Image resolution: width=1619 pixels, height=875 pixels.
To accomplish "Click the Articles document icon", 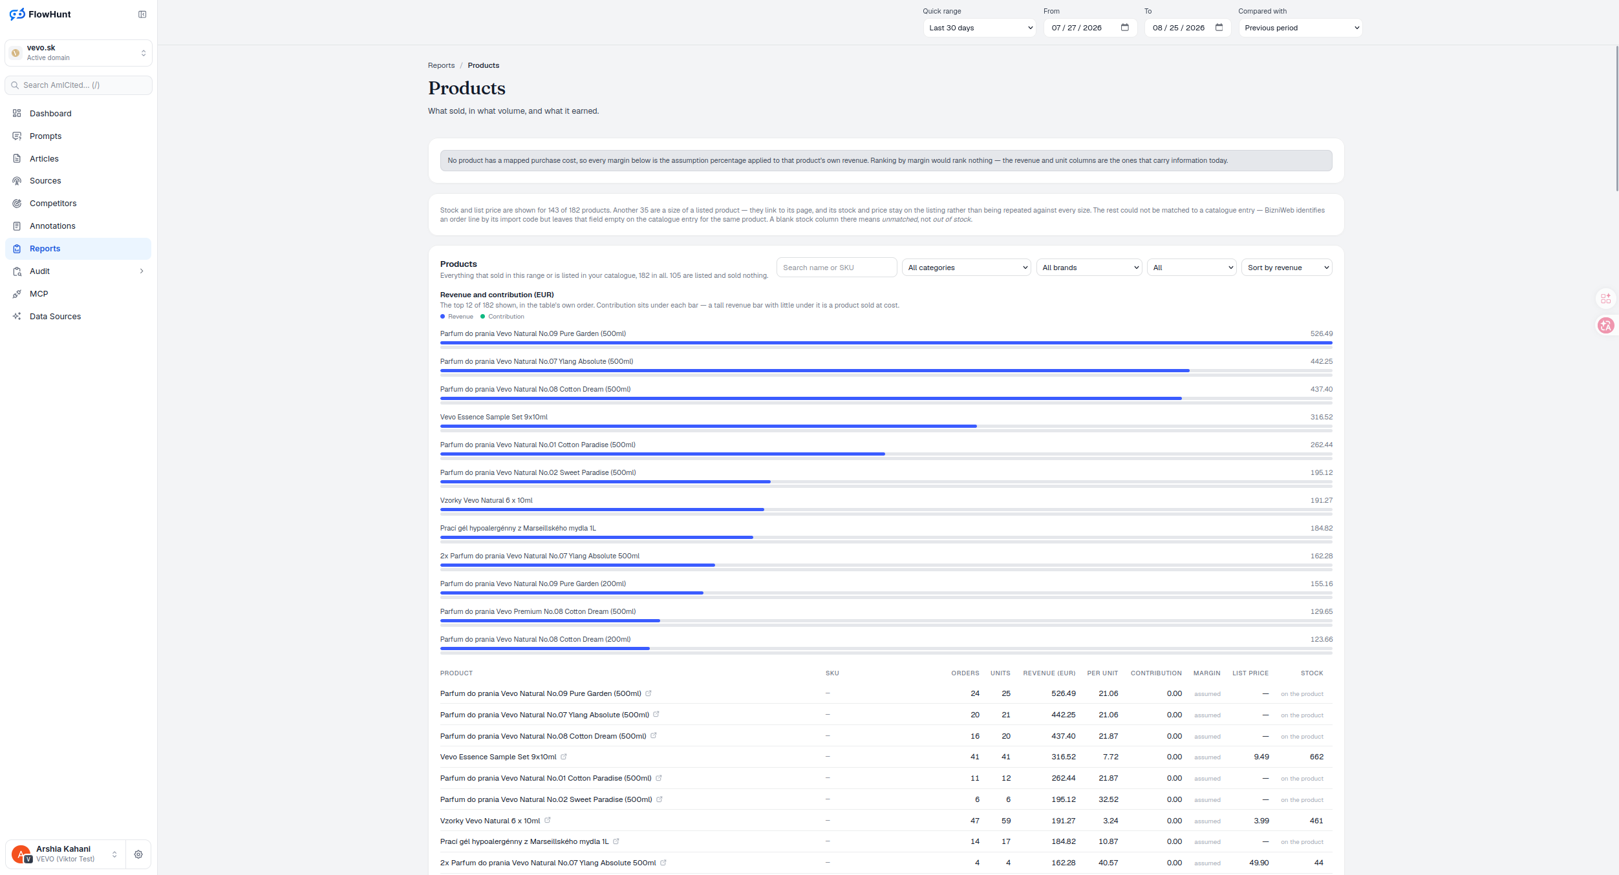I will [x=17, y=158].
